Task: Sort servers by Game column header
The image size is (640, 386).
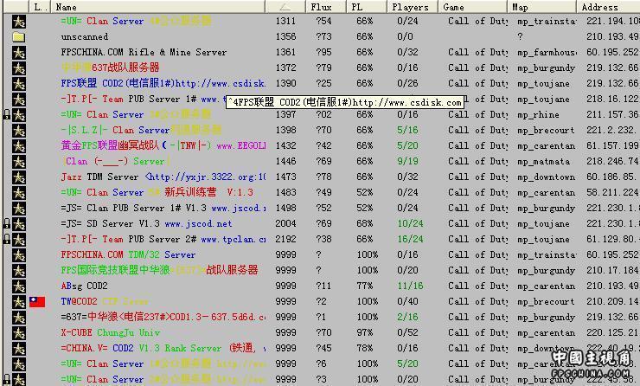Action: 473,7
